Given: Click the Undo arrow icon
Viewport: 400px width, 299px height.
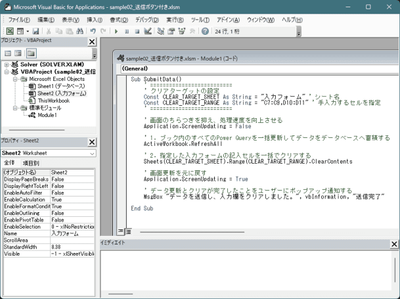Looking at the screenshot, I should [93, 31].
